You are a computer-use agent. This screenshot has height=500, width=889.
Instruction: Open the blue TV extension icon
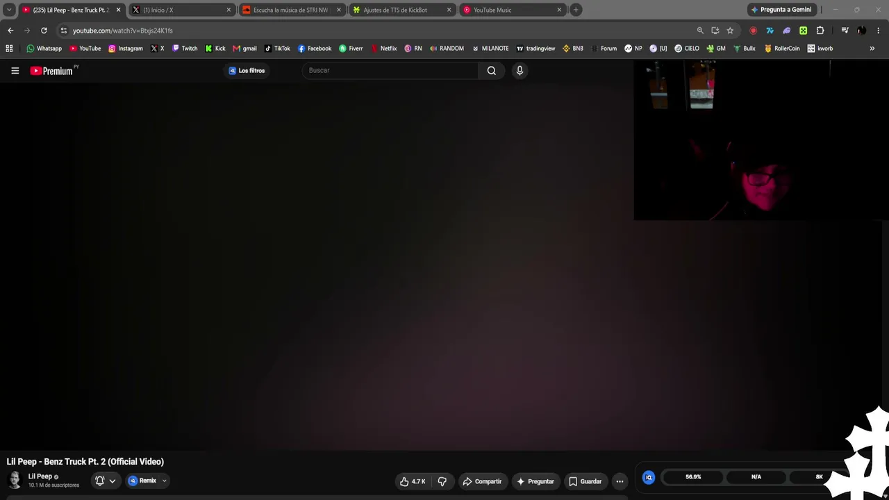[770, 31]
